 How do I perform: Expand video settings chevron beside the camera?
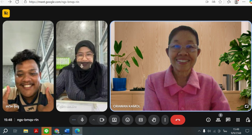94,120
